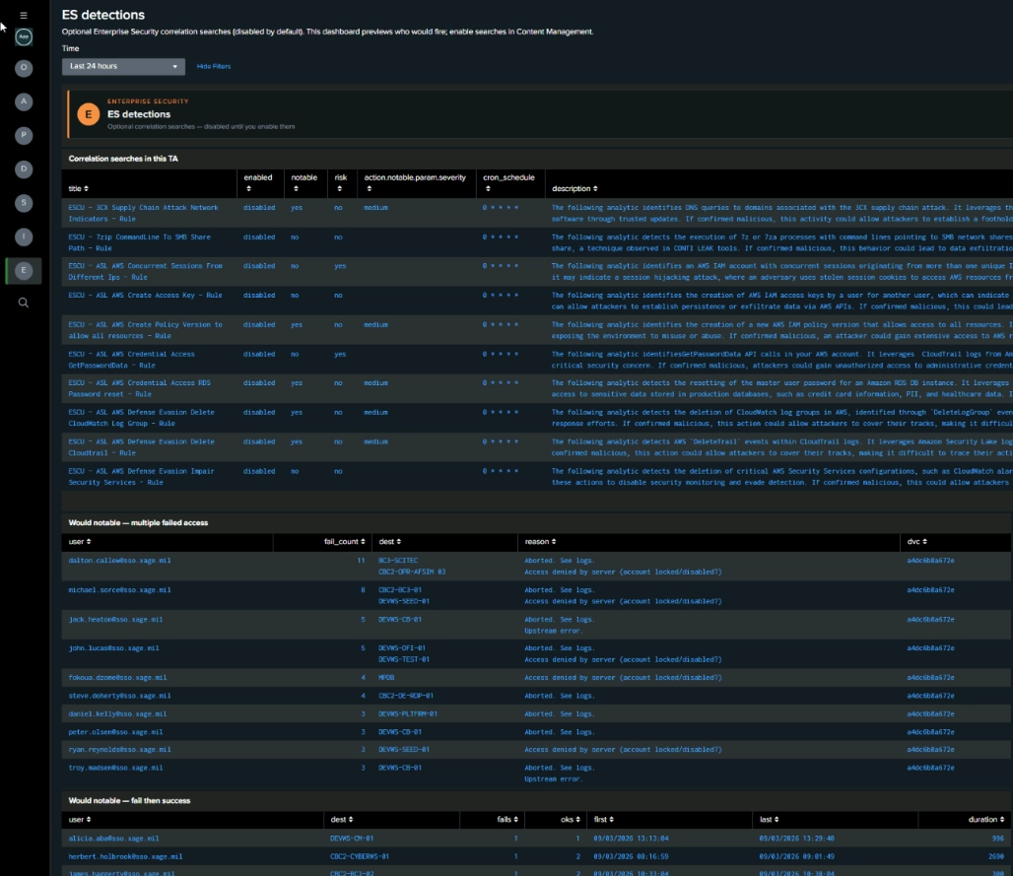Open the A sidebar dashboard icon

point(24,101)
